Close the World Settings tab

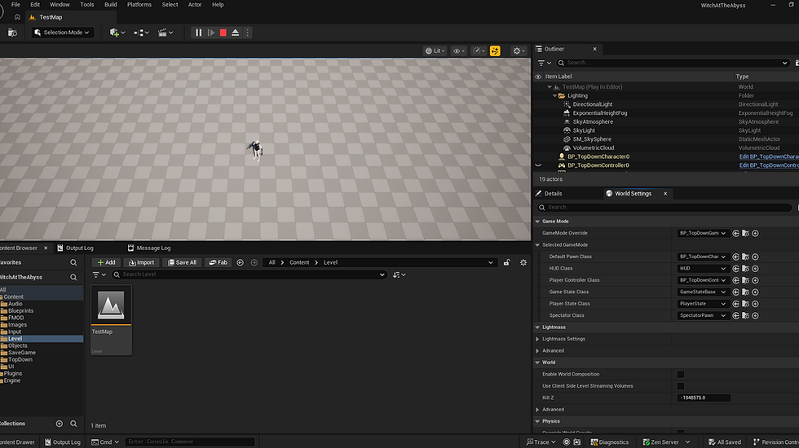(665, 194)
